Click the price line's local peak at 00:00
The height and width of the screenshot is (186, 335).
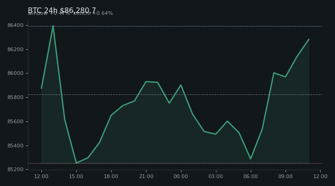point(181,85)
